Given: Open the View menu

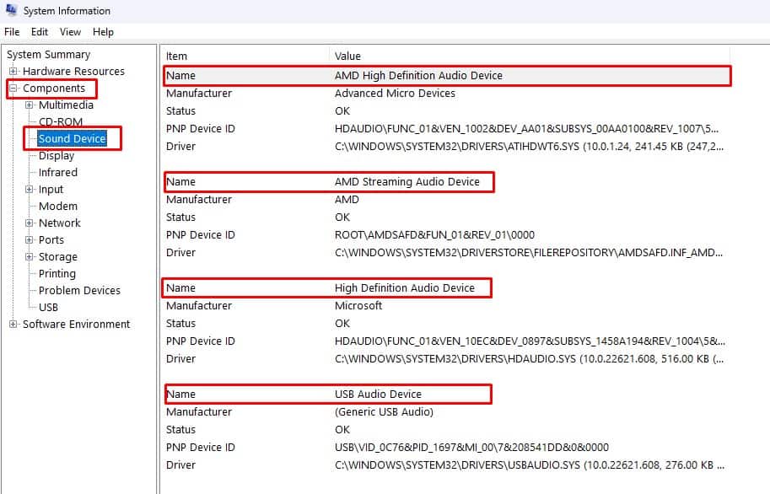Looking at the screenshot, I should 70,32.
